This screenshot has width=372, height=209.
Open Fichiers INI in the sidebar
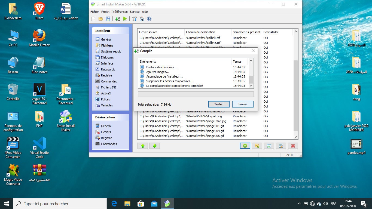[x=108, y=87]
